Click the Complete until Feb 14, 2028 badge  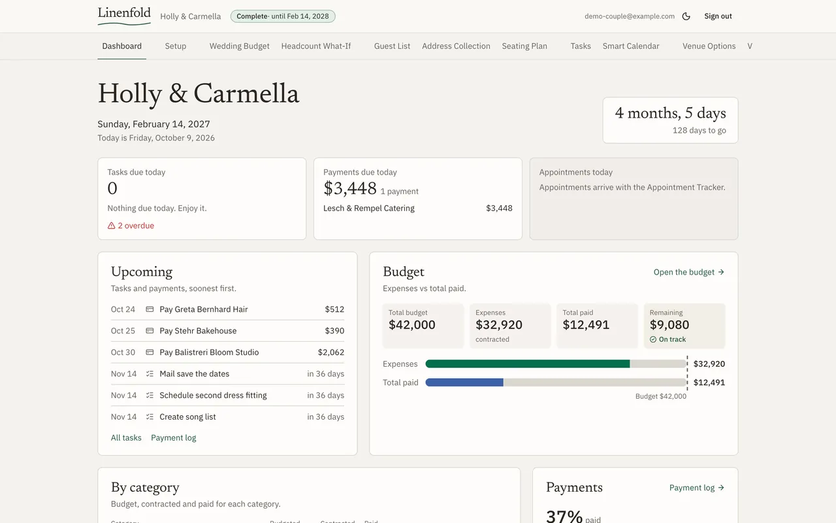click(x=283, y=16)
